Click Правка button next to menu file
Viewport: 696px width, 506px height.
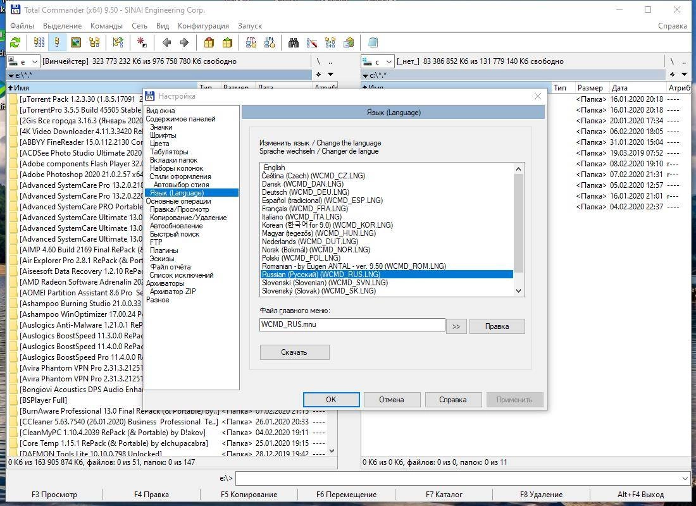(497, 326)
